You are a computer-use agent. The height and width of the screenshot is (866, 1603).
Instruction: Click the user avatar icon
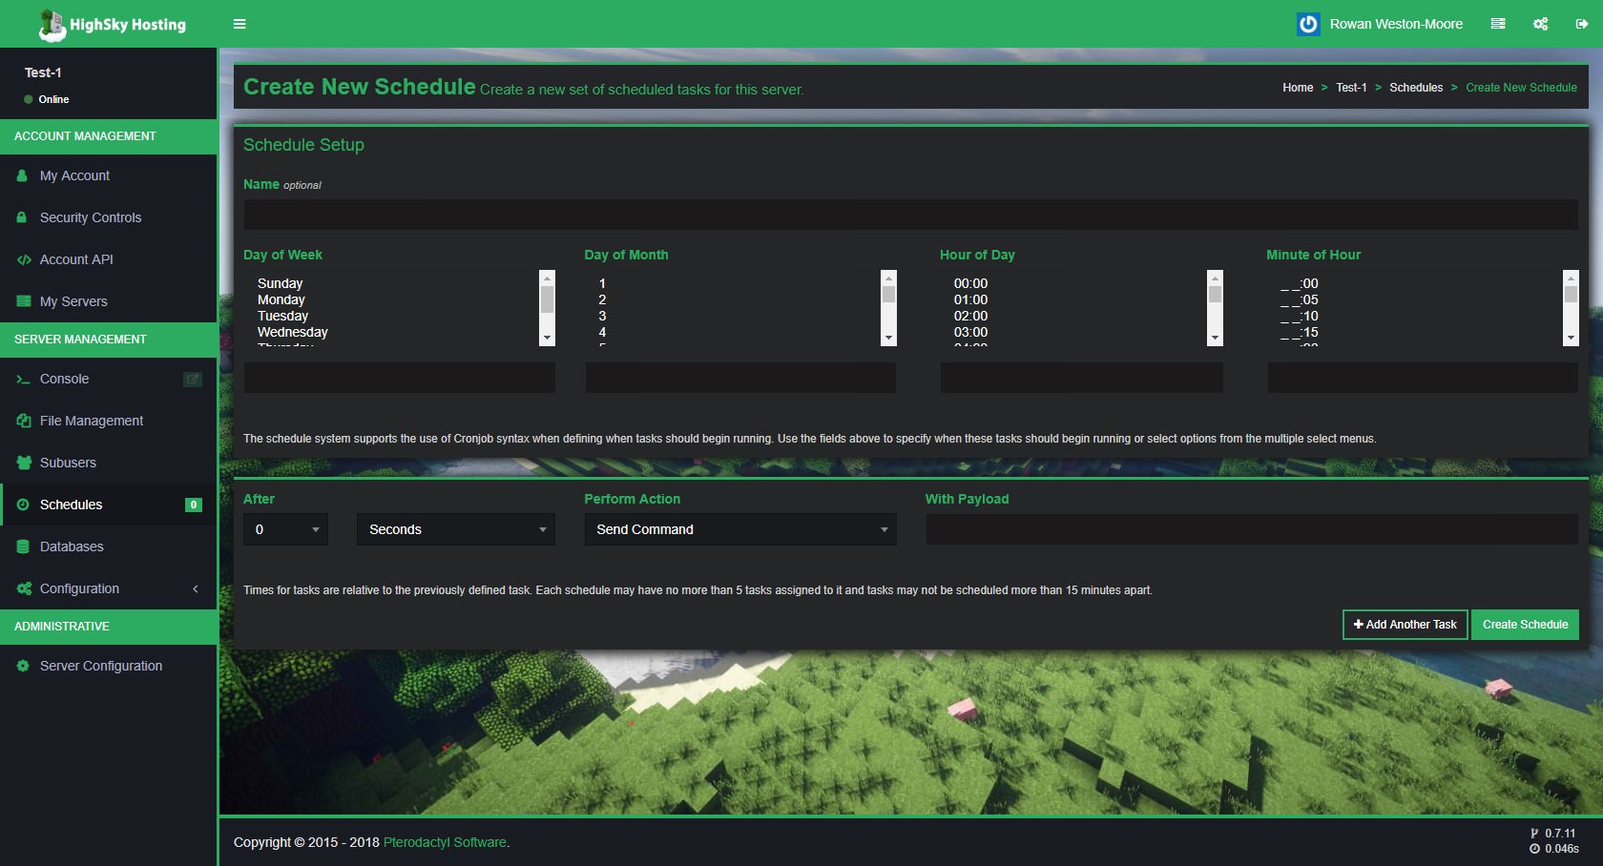[1308, 24]
